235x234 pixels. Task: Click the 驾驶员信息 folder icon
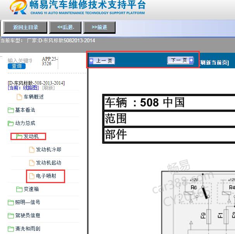10,216
